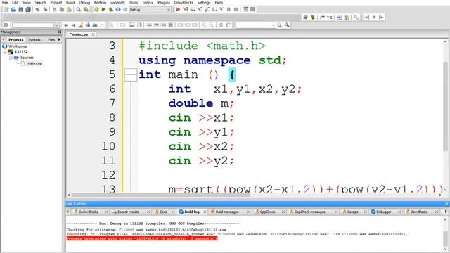
Task: Click the Replace toolbar icon
Action: coord(86,9)
